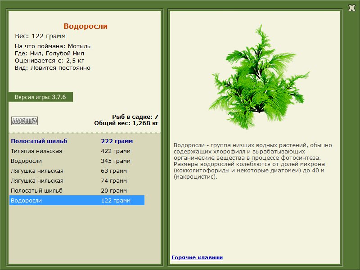360x270 pixels.
Task: Select Полосатый шильб 222 грамм entry
Action: [x=77, y=141]
